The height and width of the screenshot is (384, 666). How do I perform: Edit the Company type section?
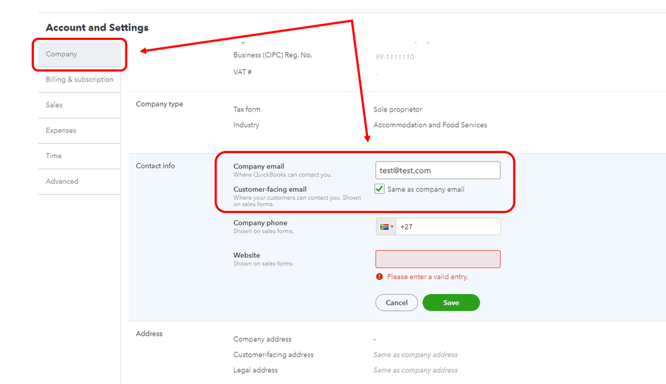coord(159,104)
